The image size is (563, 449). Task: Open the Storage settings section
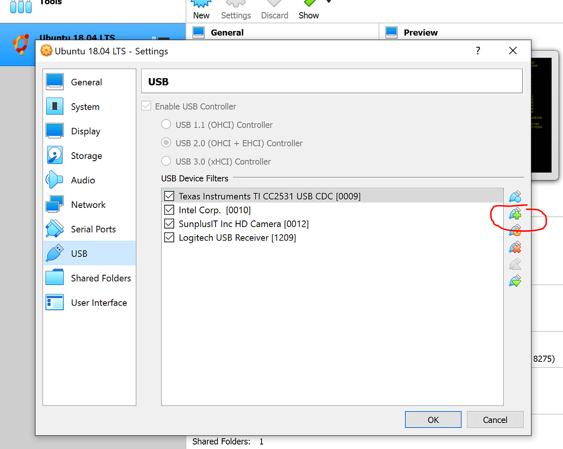click(x=86, y=155)
